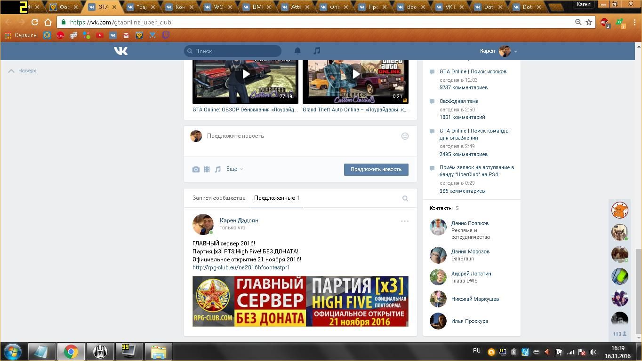
Task: Attach a photo using the camera icon
Action: point(196,169)
